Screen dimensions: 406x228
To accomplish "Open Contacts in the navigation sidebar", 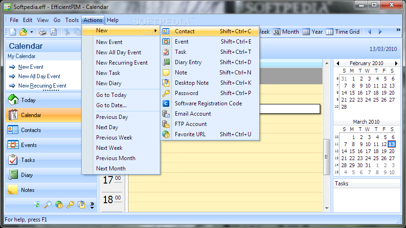I will [x=44, y=130].
